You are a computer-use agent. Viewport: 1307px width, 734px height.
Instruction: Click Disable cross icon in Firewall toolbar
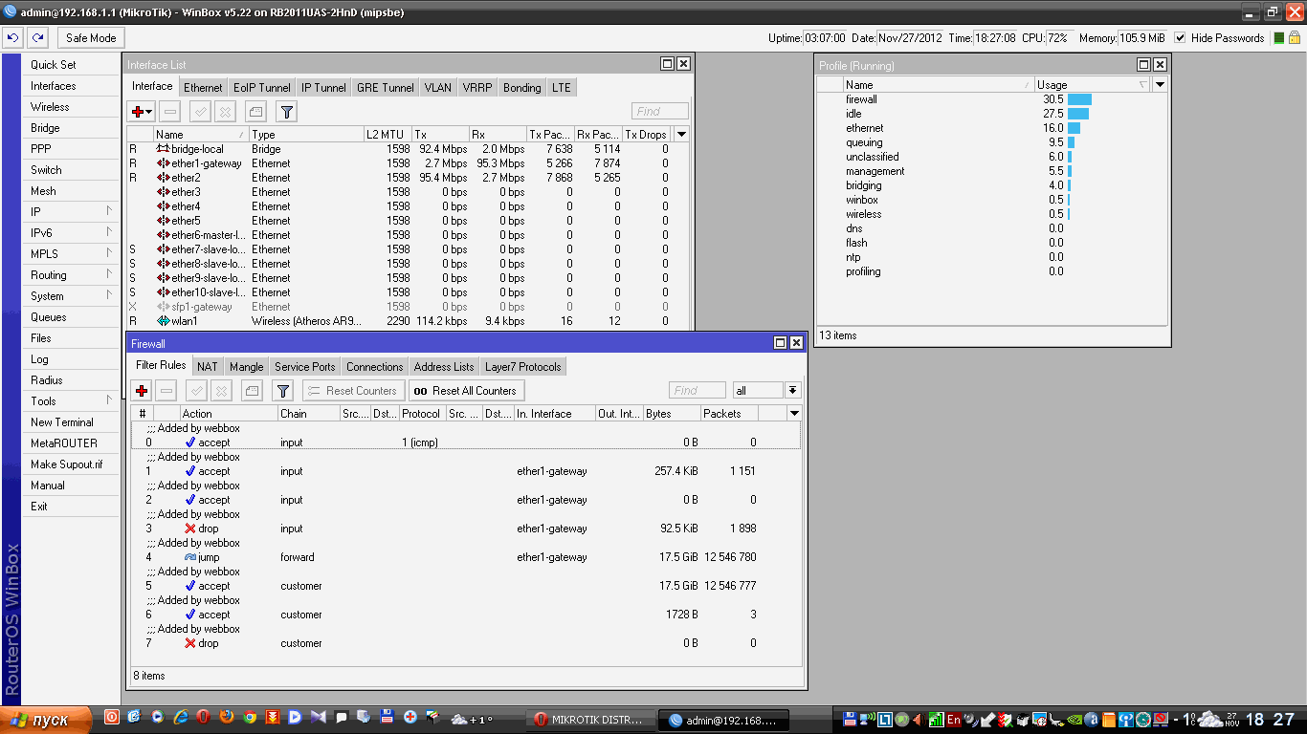[x=221, y=391]
